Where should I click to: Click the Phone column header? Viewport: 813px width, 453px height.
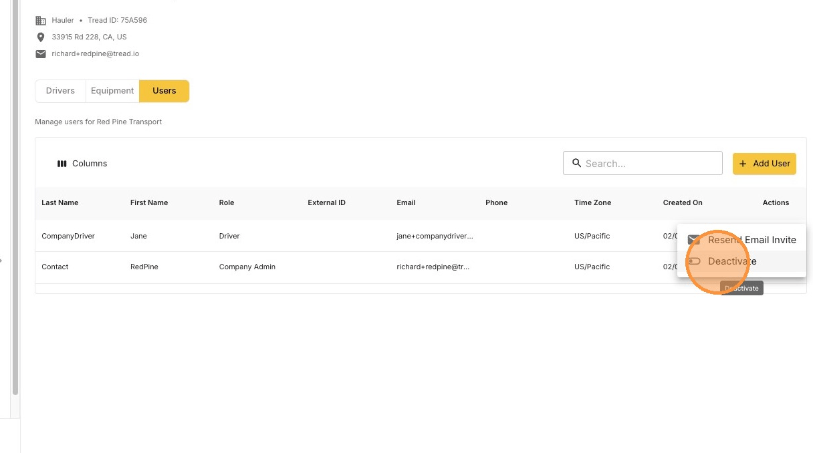point(496,202)
